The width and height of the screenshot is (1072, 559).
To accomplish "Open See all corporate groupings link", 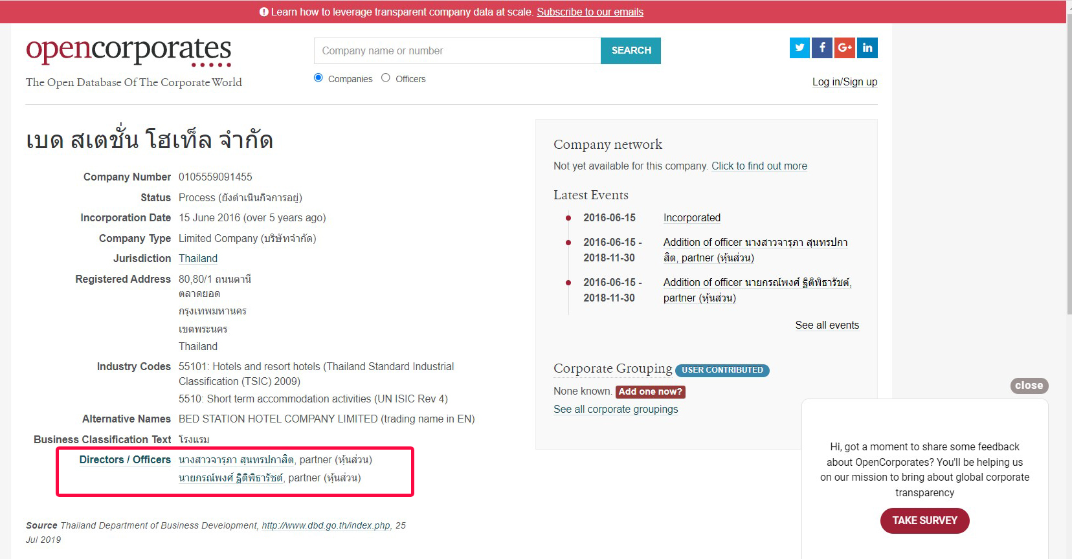I will (x=616, y=409).
